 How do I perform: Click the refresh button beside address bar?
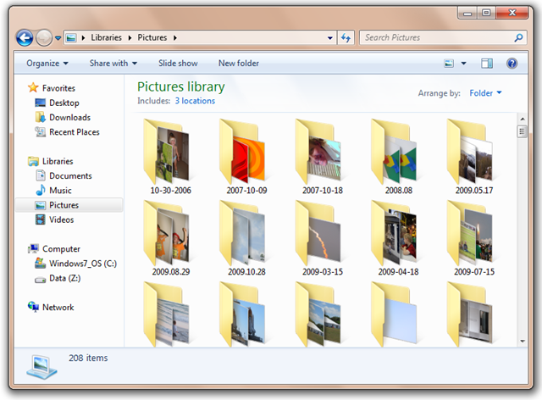pos(346,38)
